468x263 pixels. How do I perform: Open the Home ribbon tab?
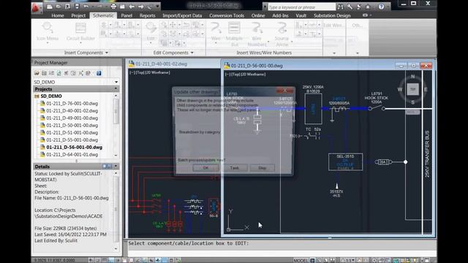(x=58, y=15)
